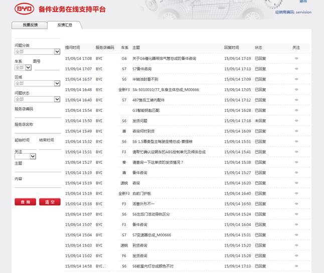Click follow icon for 发货问题 row
This screenshot has width=324, height=273.
pos(296,121)
